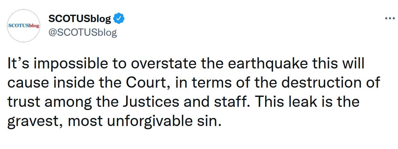
Task: Click the blue verified checkmark badge
Action: [119, 19]
